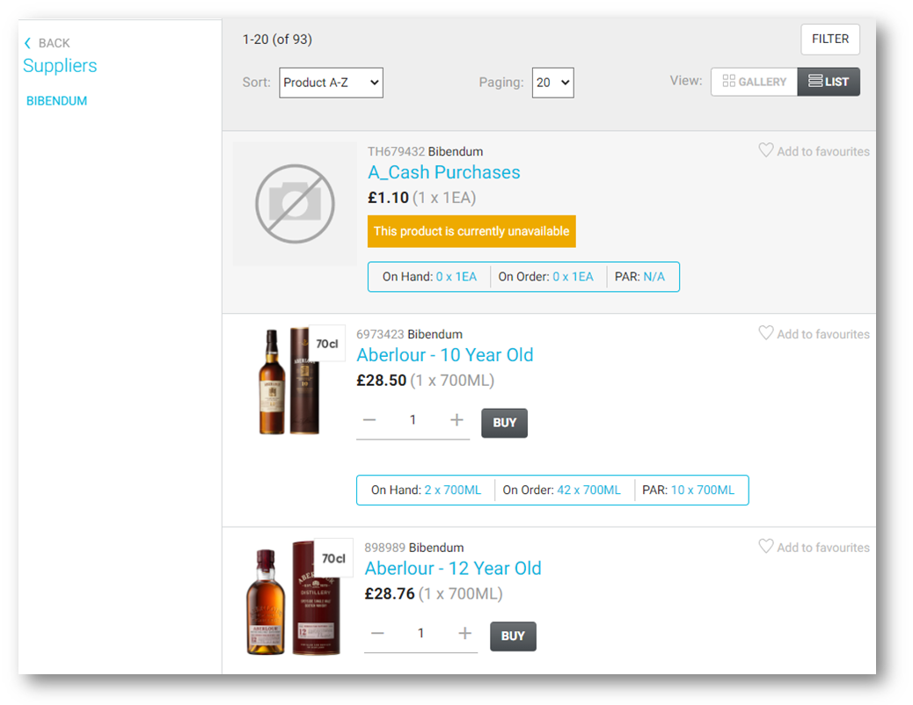The height and width of the screenshot is (705, 913).
Task: Click the heart icon for Aberlour 12 Year Old
Action: (766, 546)
